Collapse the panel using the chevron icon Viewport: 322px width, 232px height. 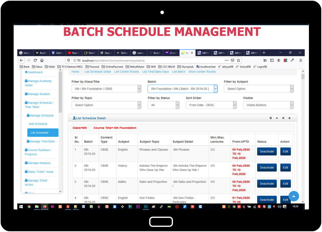point(277,118)
